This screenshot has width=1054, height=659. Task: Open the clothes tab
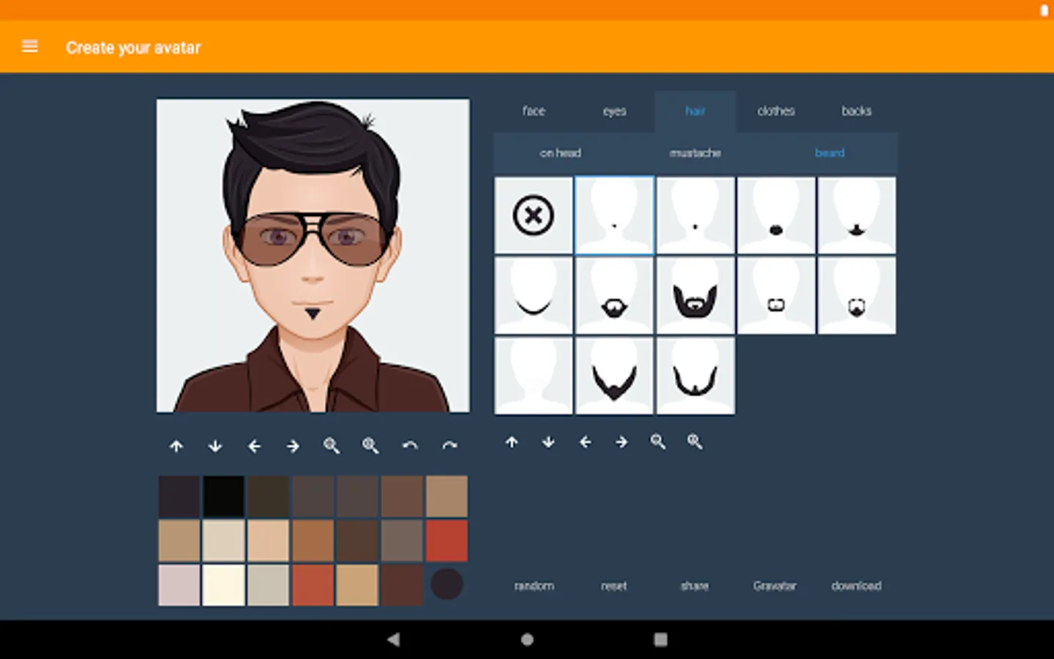pos(776,111)
